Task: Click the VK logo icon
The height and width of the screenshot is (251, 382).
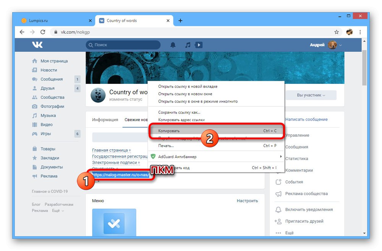Action: tap(37, 45)
